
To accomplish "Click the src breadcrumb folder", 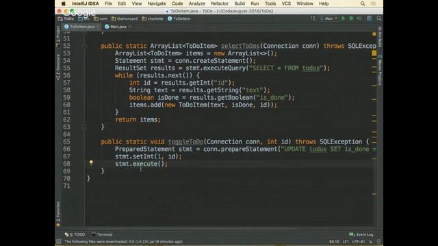I will (84, 18).
